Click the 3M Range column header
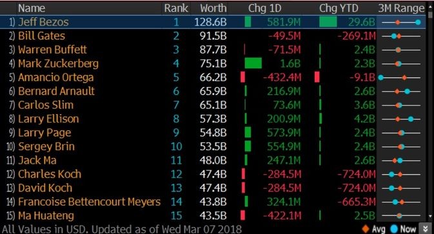This screenshot has height=234, width=434. pos(401,8)
